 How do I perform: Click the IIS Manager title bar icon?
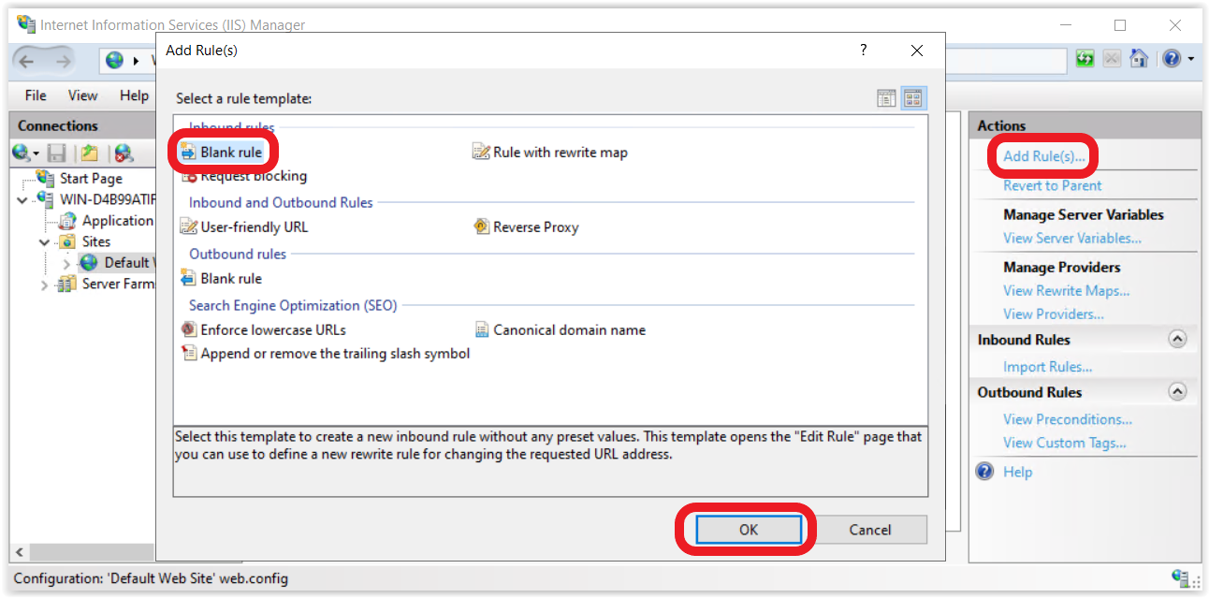[26, 24]
